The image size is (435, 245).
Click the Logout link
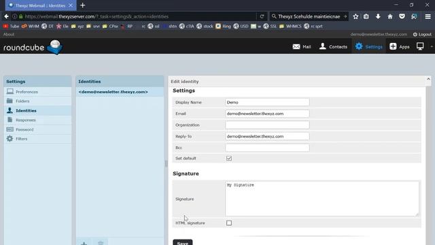422,35
